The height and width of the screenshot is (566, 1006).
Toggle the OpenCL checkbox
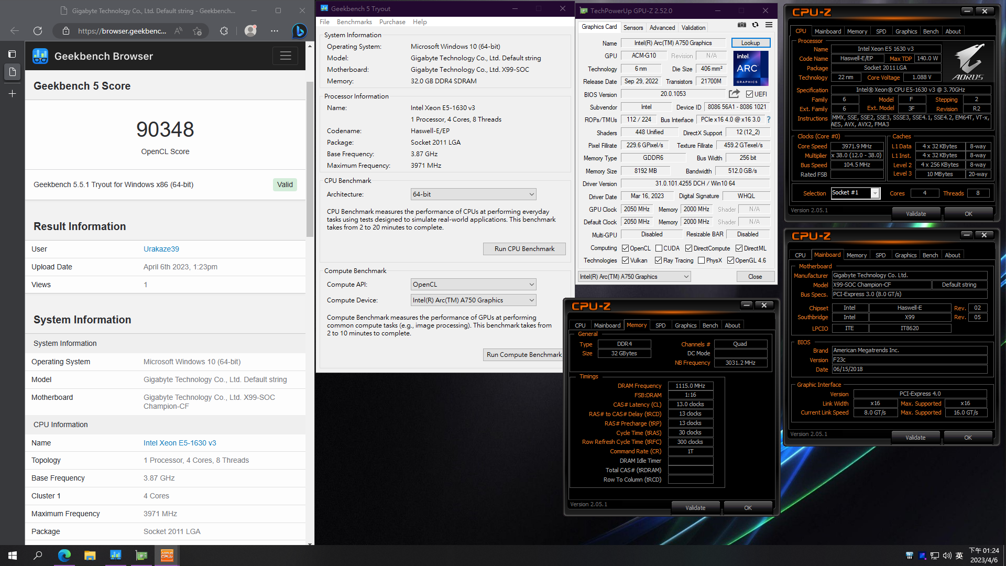[625, 248]
